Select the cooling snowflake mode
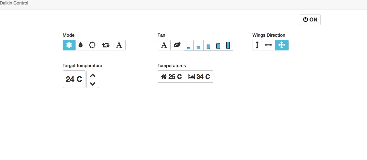The image size is (367, 160). click(69, 45)
